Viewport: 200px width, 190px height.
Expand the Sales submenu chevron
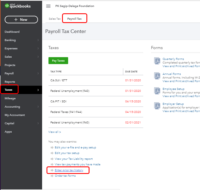[38, 57]
